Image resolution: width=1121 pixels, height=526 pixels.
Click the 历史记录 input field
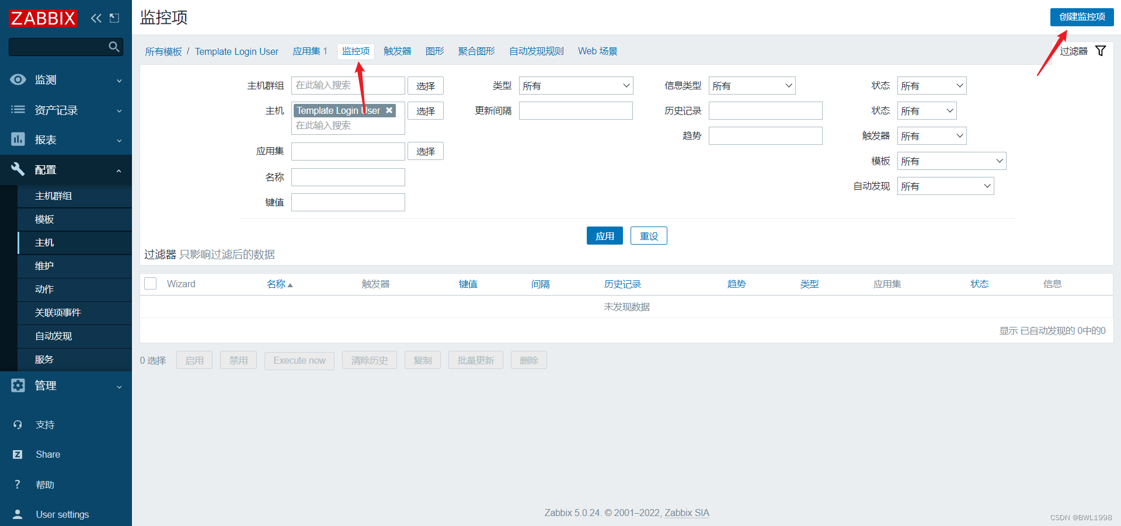pos(765,111)
